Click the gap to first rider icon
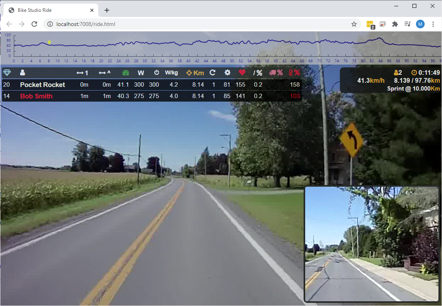442x306 pixels. (x=82, y=73)
